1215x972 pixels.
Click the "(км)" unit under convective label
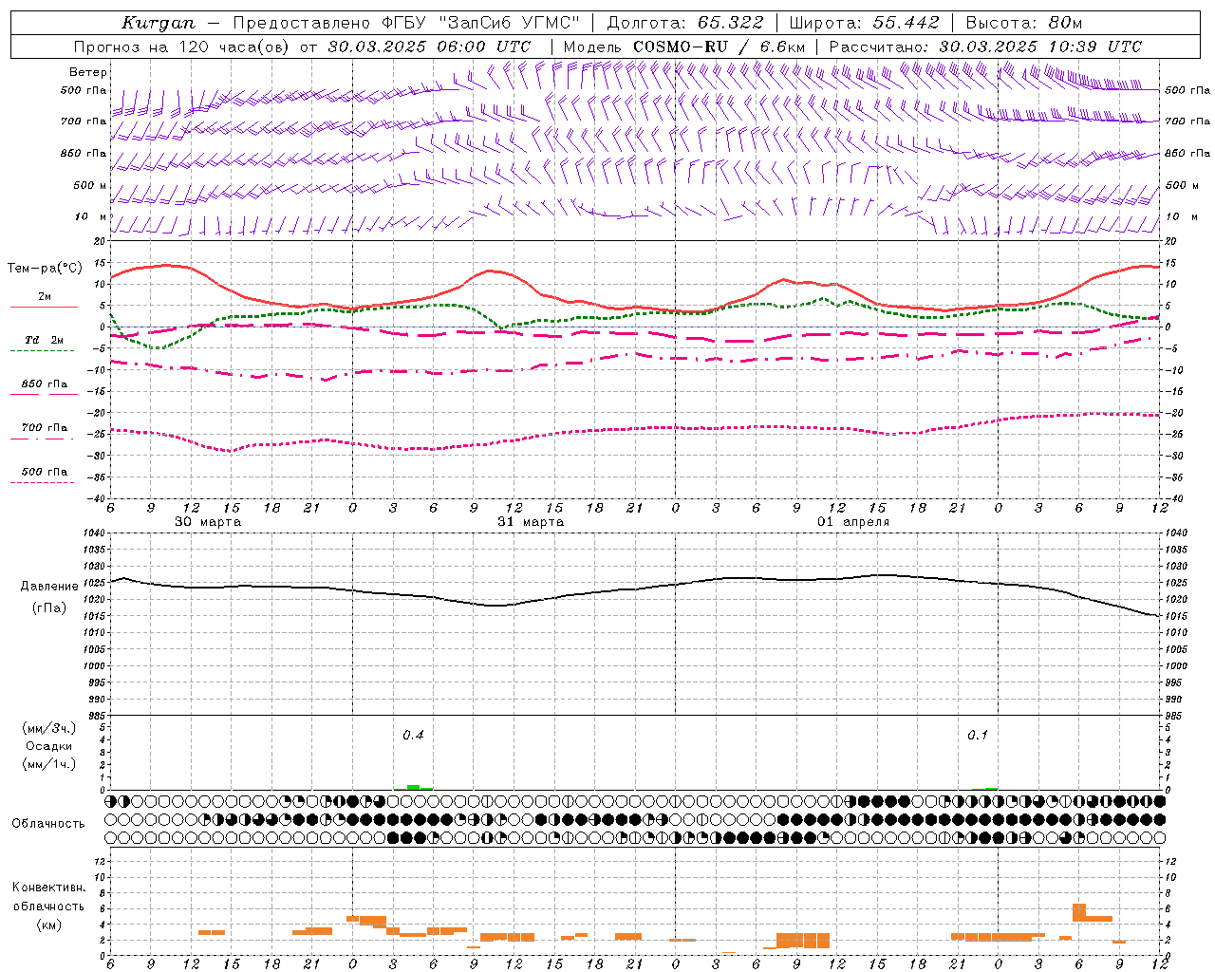point(48,924)
